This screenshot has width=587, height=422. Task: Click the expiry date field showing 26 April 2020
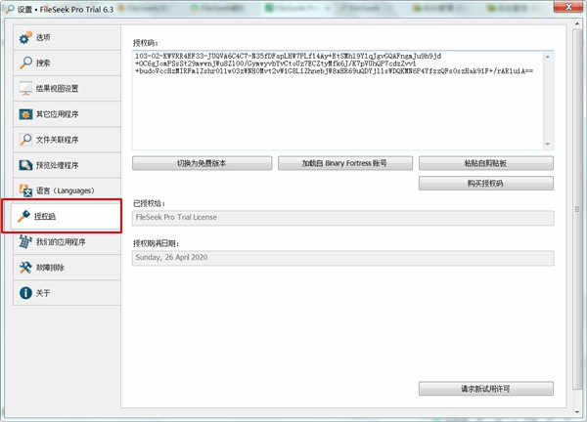tap(343, 258)
